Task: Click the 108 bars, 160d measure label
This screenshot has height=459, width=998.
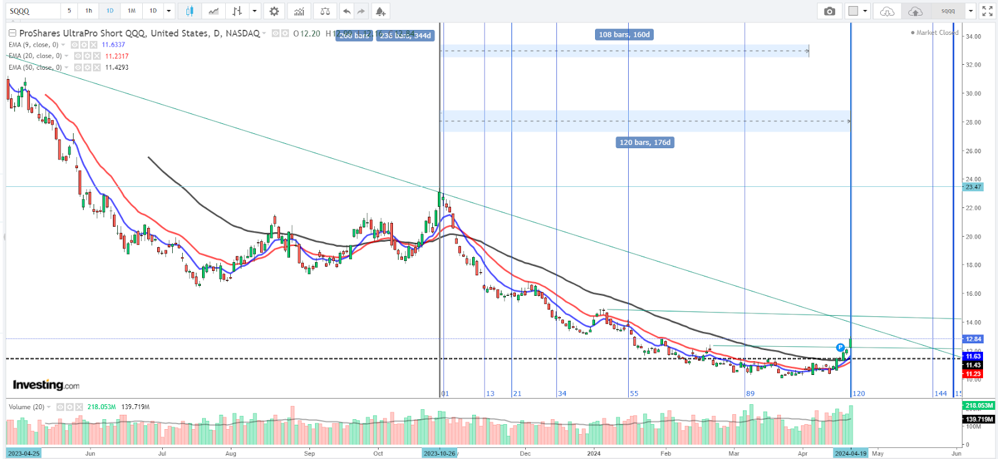Action: coord(624,35)
